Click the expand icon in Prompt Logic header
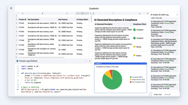The height and width of the screenshot is (105, 188). 86,61
